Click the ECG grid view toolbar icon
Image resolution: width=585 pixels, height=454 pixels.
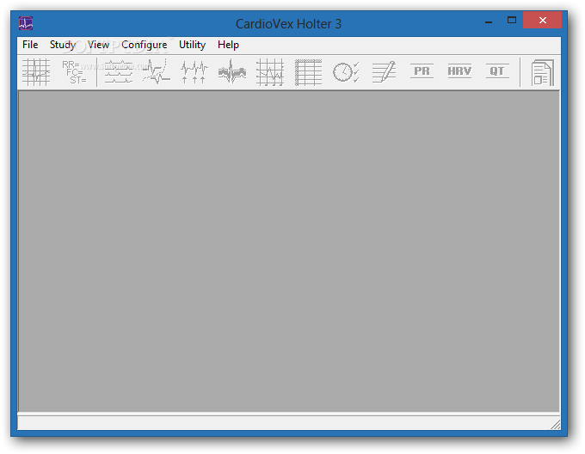coord(36,72)
